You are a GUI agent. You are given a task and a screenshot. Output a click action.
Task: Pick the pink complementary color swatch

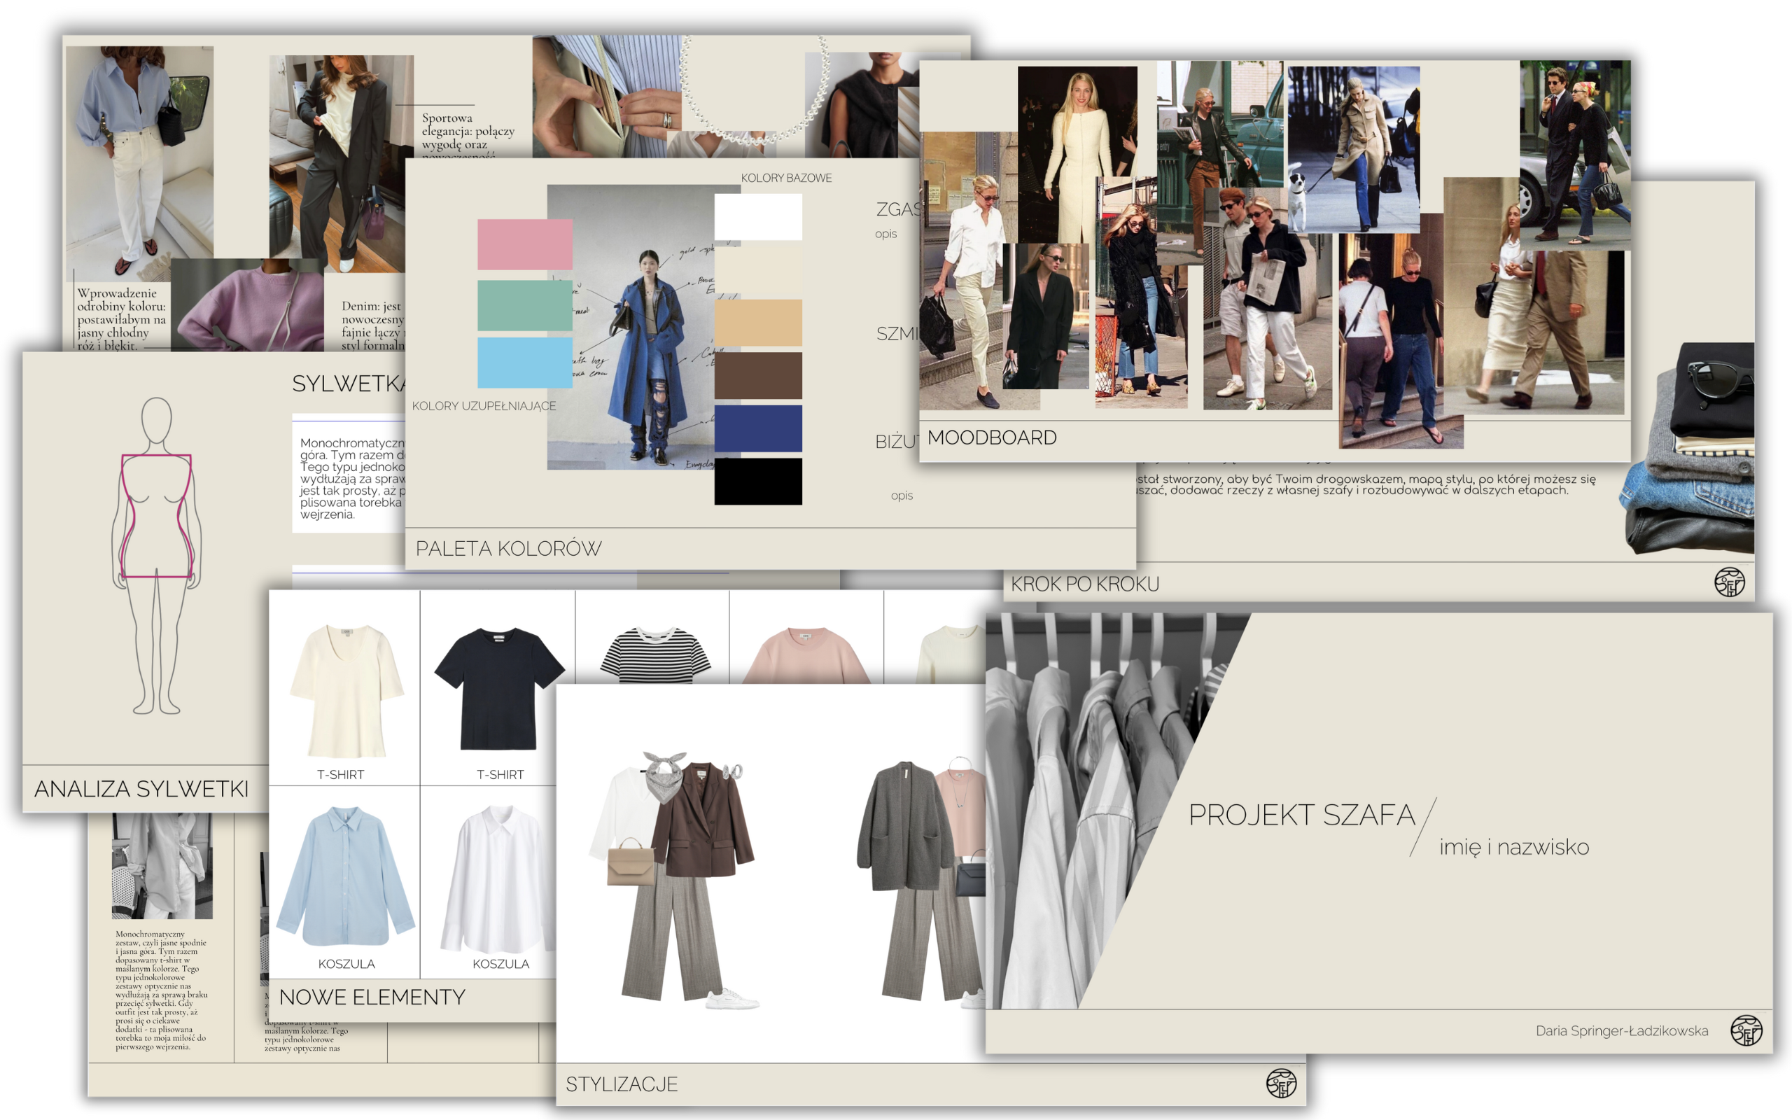tap(525, 244)
